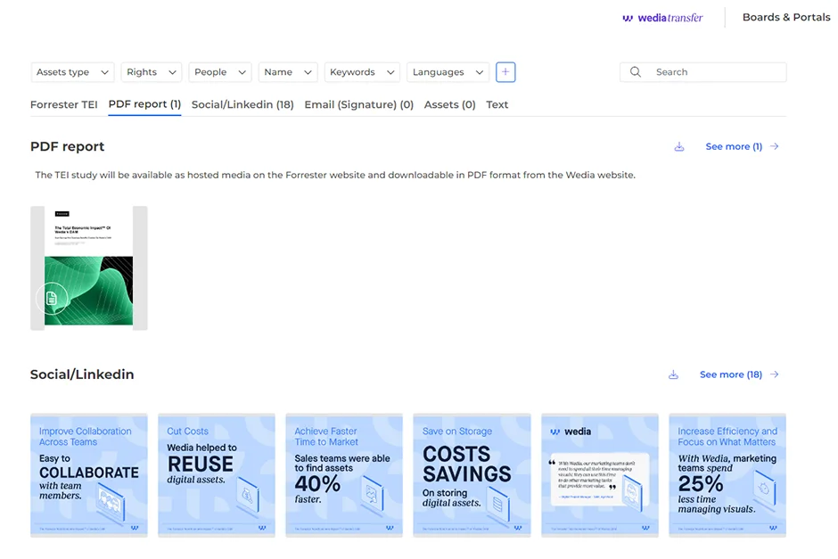The width and height of the screenshot is (838, 559).
Task: Open the Keywords filter dropdown
Action: pyautogui.click(x=362, y=72)
